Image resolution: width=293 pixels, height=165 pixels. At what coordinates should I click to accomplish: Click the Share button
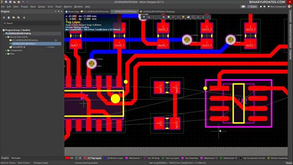click(252, 6)
